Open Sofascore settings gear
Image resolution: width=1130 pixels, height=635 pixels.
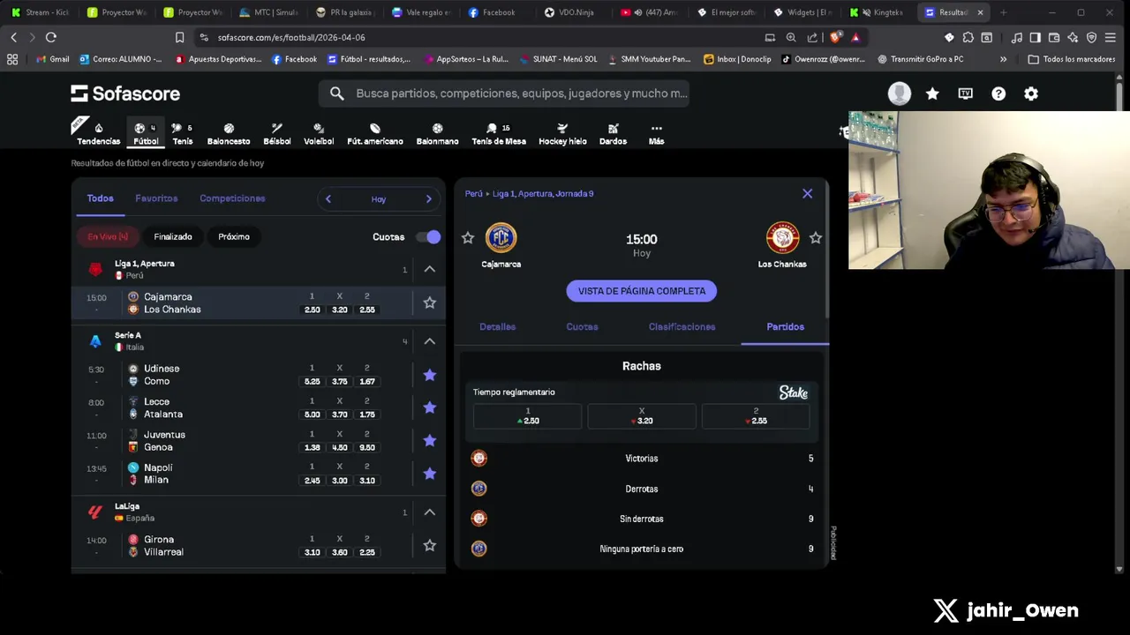1031,93
